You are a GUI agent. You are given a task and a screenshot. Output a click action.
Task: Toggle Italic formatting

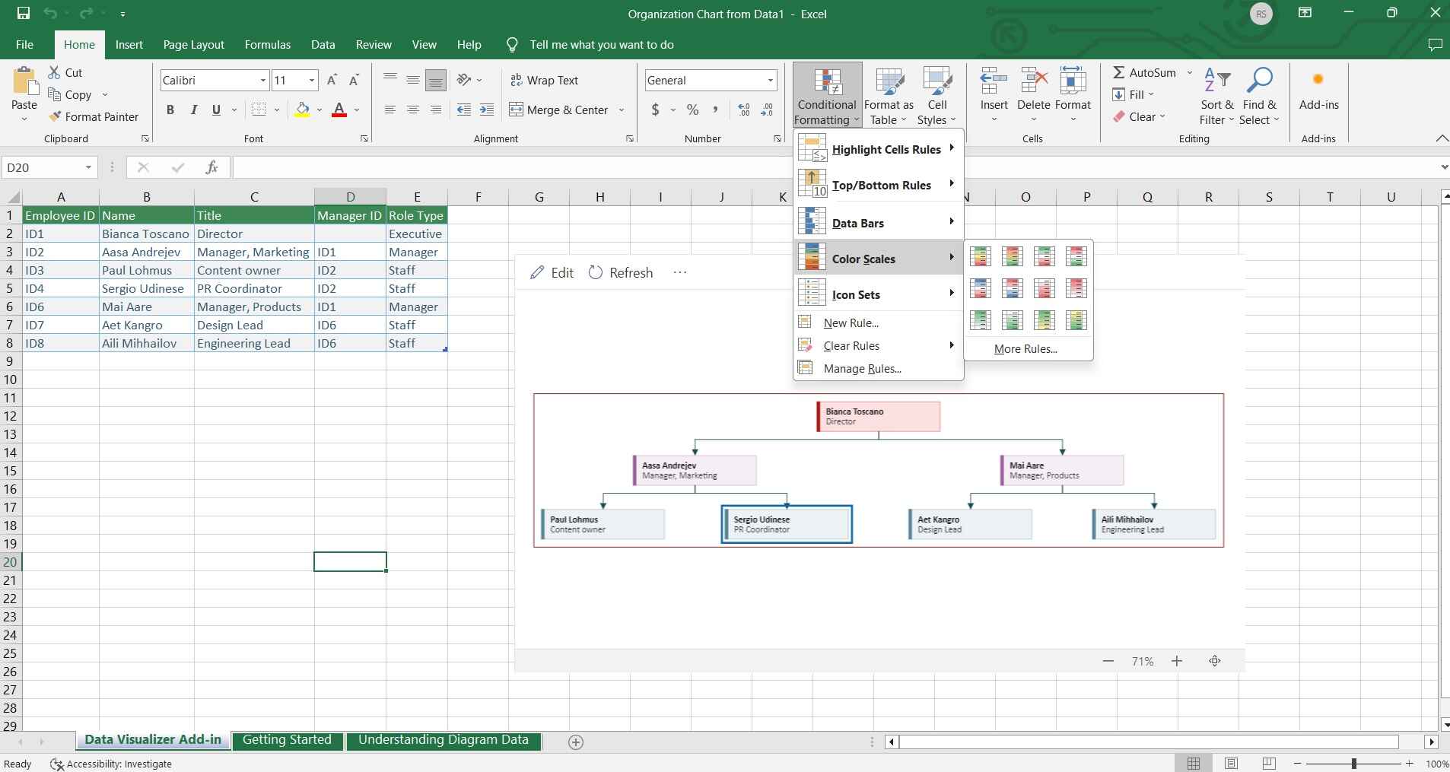pos(193,110)
